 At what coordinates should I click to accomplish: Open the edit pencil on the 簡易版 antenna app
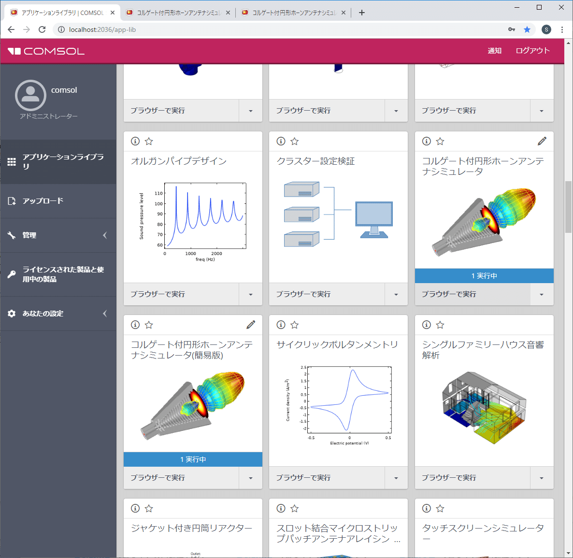pyautogui.click(x=251, y=324)
